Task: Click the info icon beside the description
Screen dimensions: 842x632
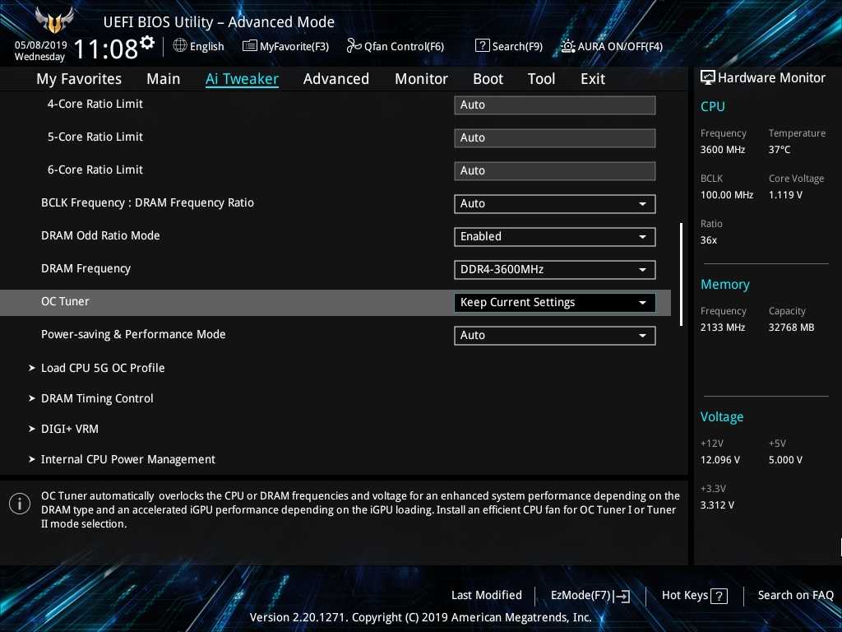Action: (20, 504)
